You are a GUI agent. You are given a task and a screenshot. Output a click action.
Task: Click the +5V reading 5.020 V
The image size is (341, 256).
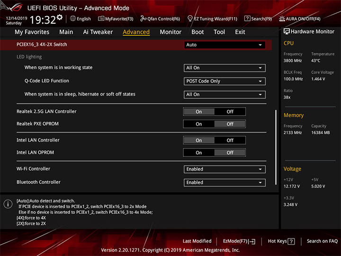tap(318, 187)
